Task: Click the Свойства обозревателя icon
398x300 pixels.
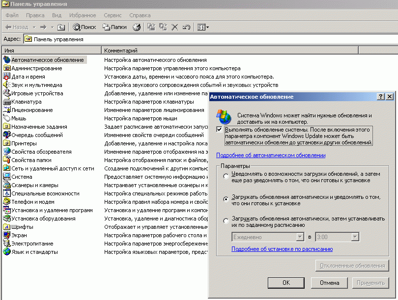Action: click(x=6, y=152)
